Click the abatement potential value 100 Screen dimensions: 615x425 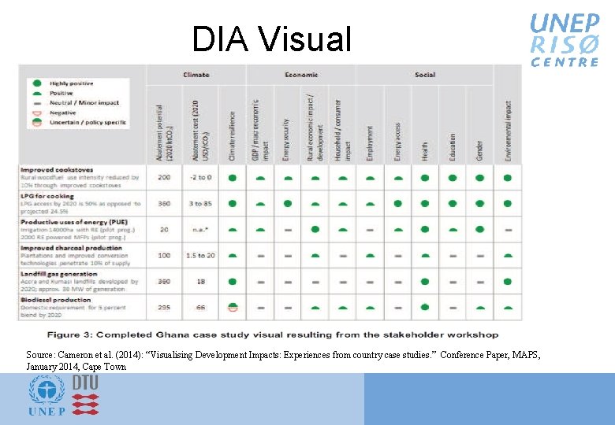click(164, 256)
